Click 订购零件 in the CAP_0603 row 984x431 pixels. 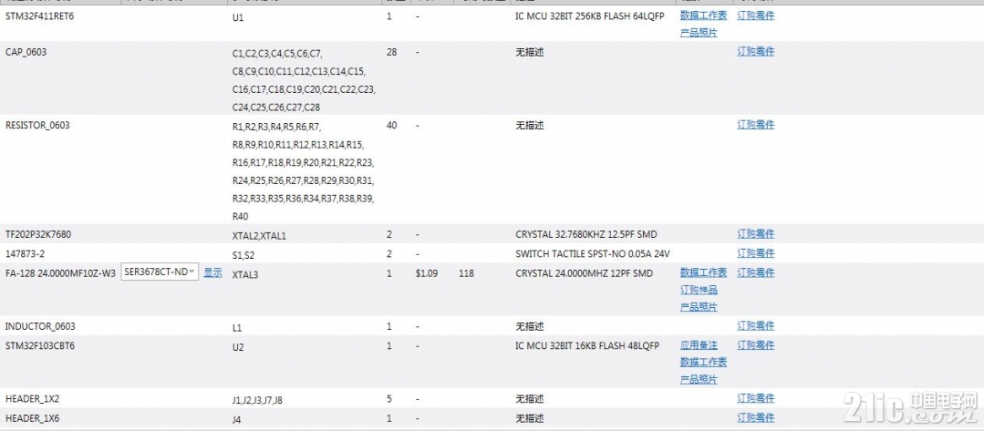click(756, 51)
